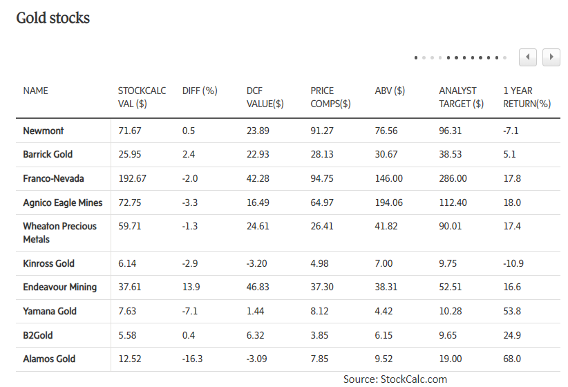Screen dimensions: 568x387
Task: Click the previous page left arrow button
Action: 527,57
